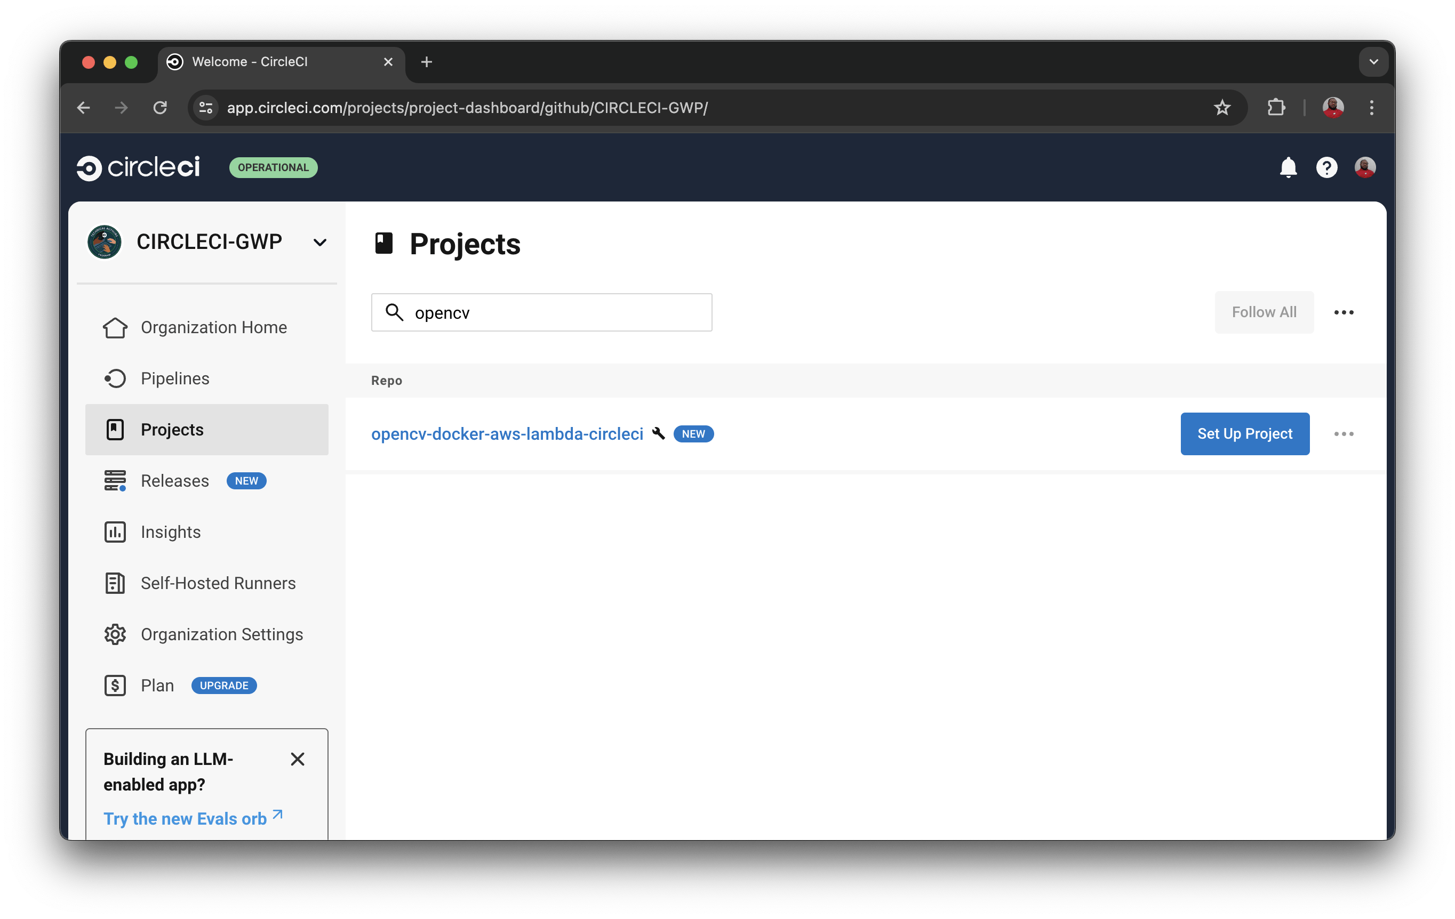Open Organization Settings gear icon
This screenshot has width=1455, height=919.
coord(115,634)
